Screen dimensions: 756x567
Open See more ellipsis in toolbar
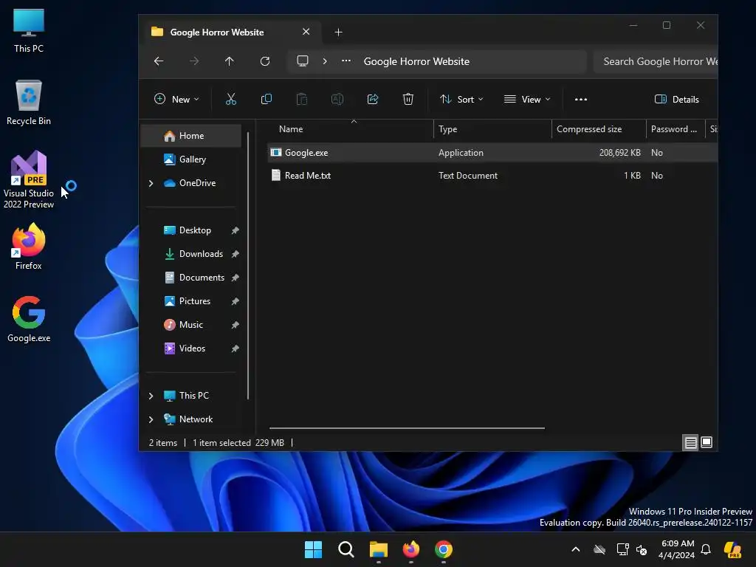tap(581, 100)
